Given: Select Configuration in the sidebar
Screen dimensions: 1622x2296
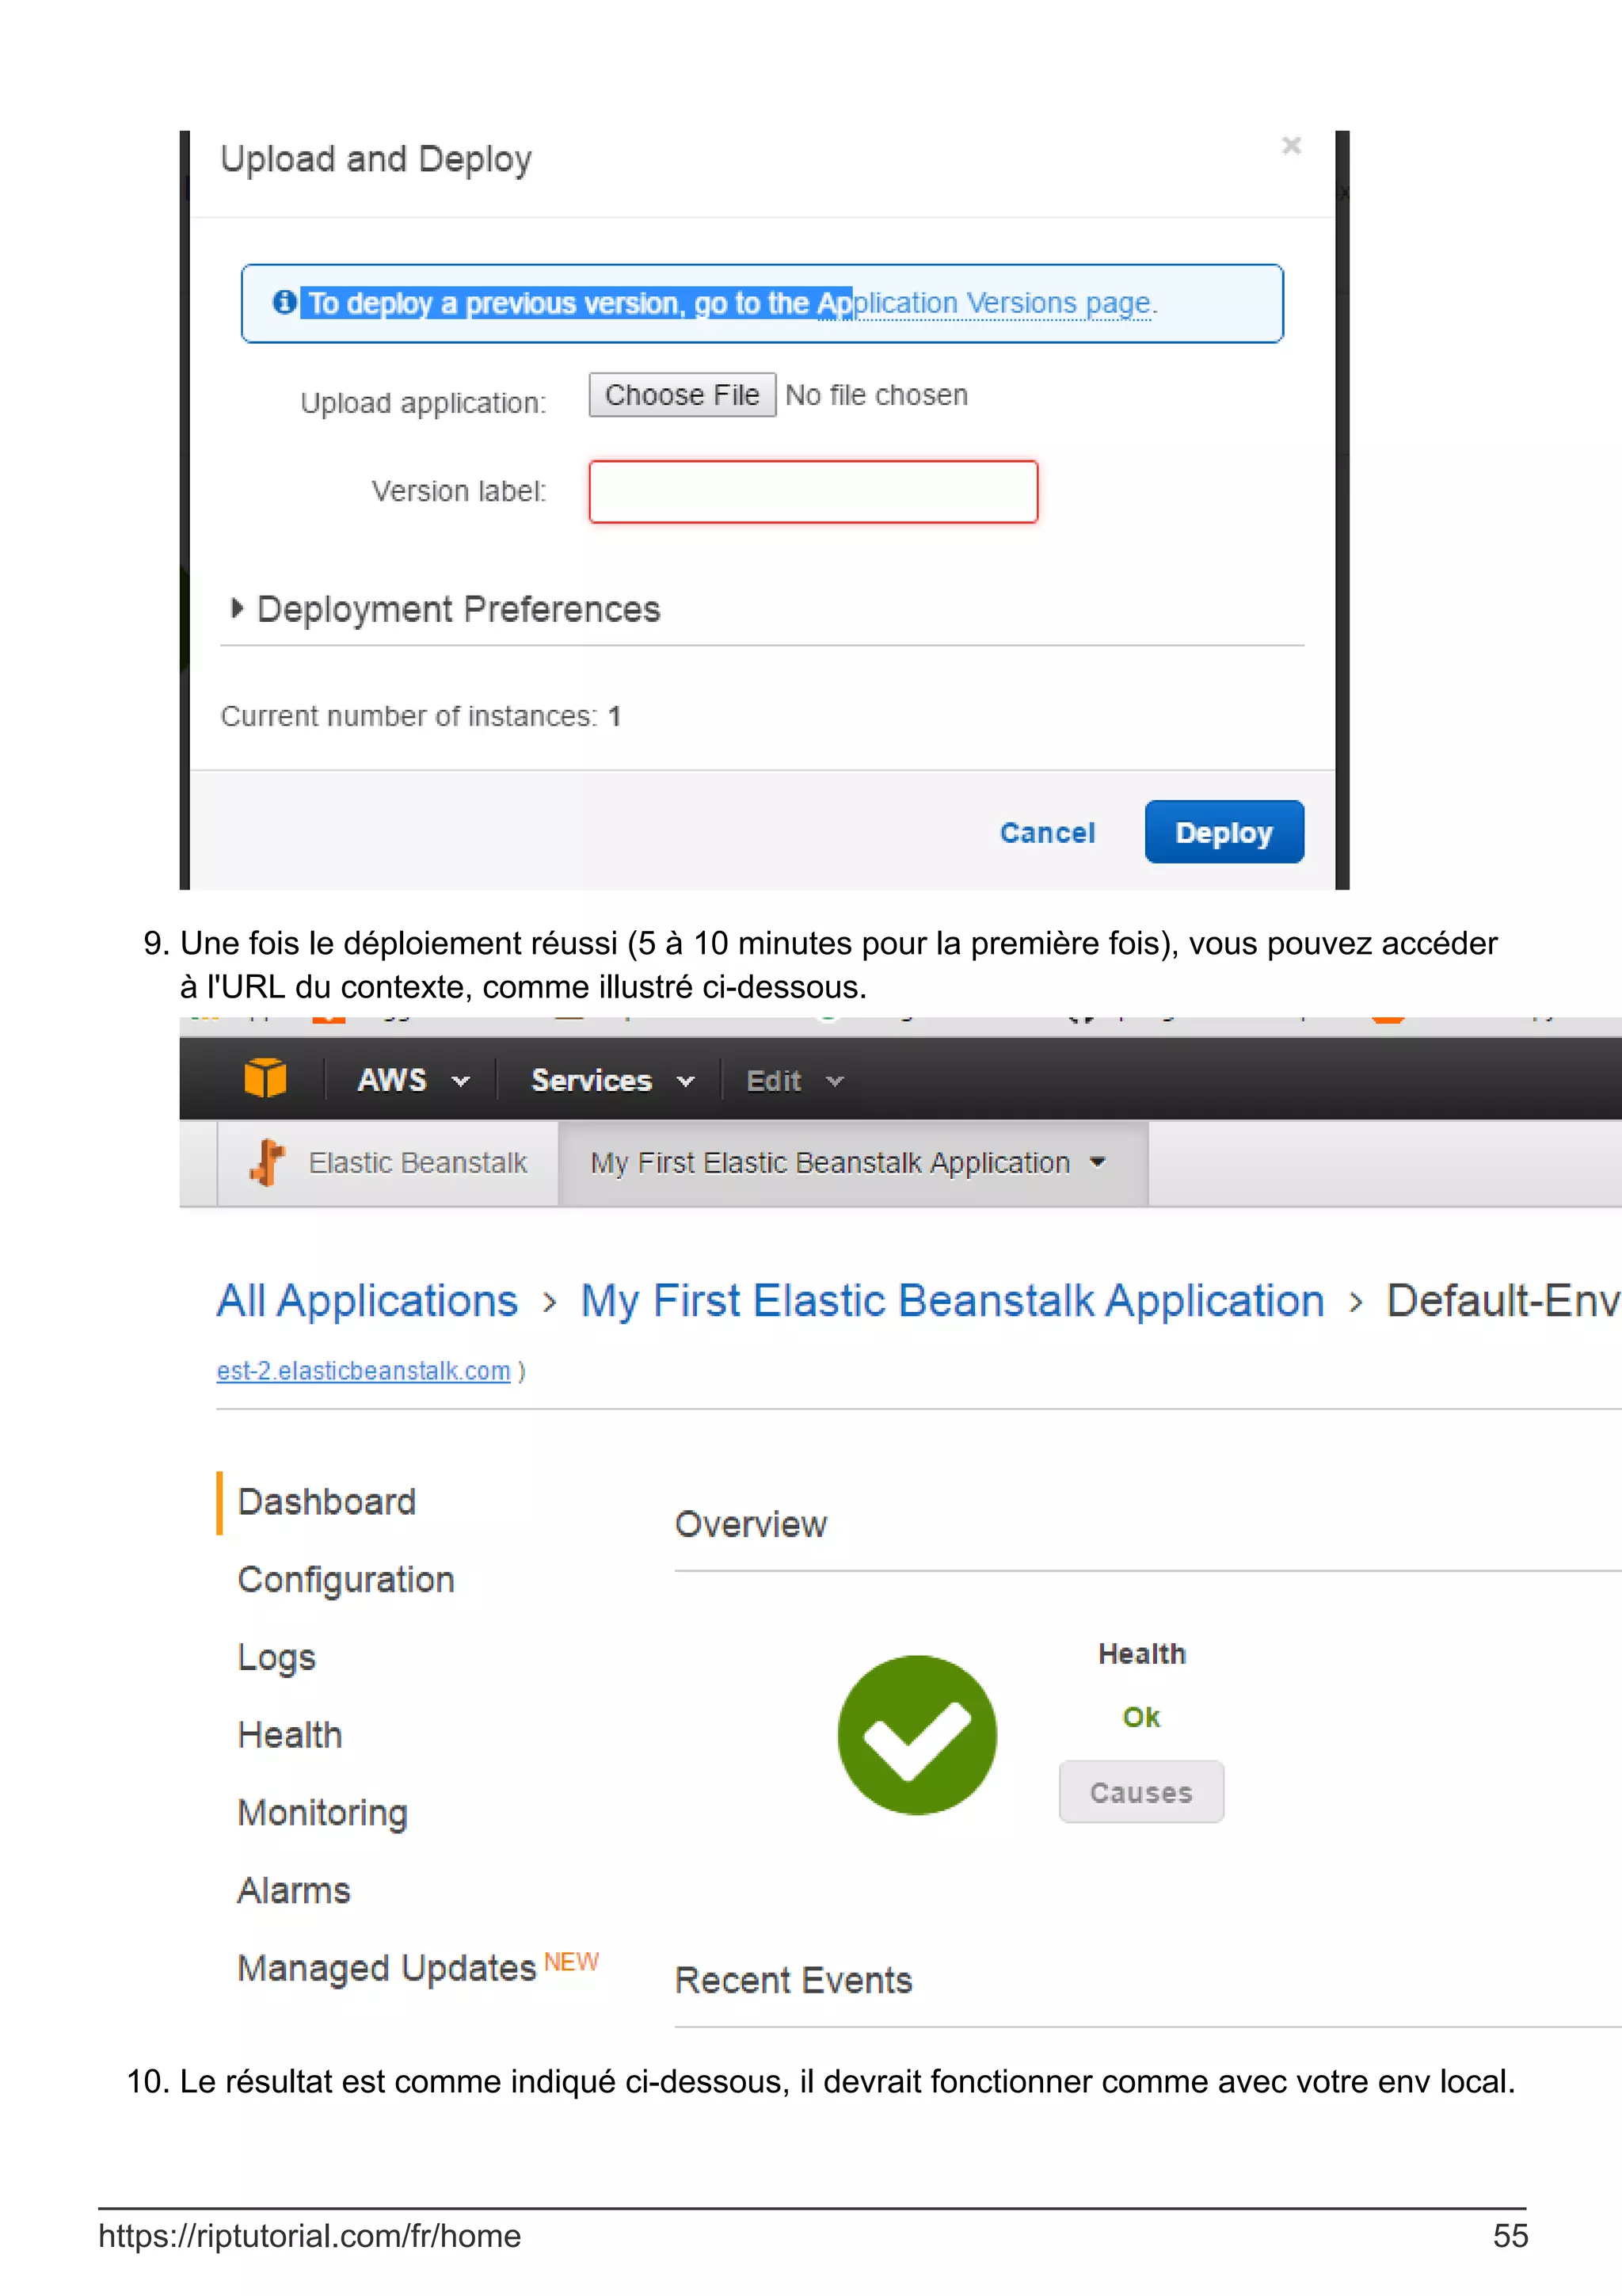Looking at the screenshot, I should (346, 1580).
